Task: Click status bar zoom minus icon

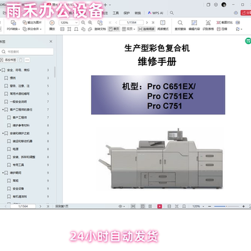Action: tap(210, 206)
